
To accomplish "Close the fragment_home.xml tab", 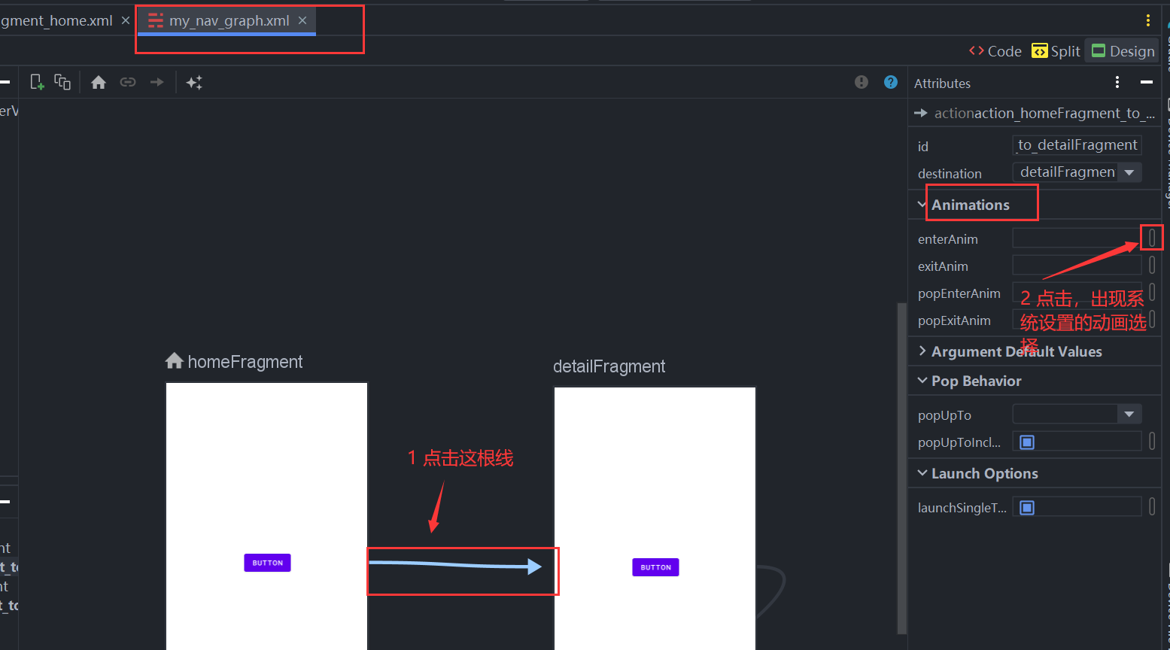I will coord(126,20).
